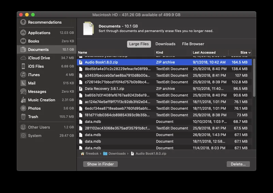
Task: Click the Other Users icon
Action: click(x=23, y=127)
